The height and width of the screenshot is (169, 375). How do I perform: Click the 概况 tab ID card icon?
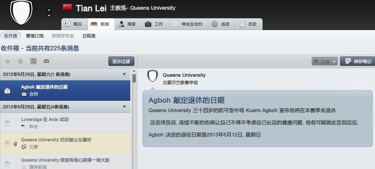[x=67, y=24]
